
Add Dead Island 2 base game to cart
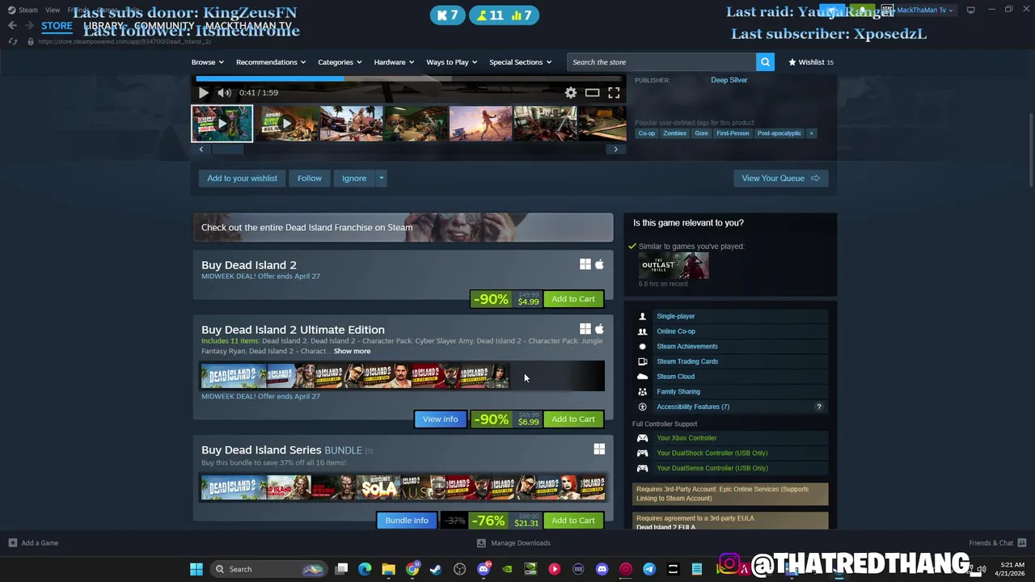(x=573, y=299)
